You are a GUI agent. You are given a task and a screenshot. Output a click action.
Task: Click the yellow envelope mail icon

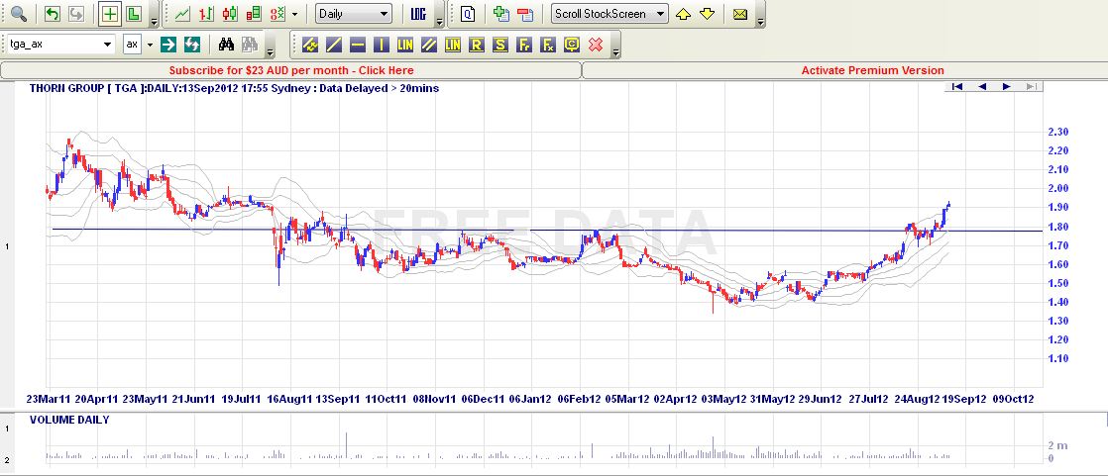click(x=740, y=14)
